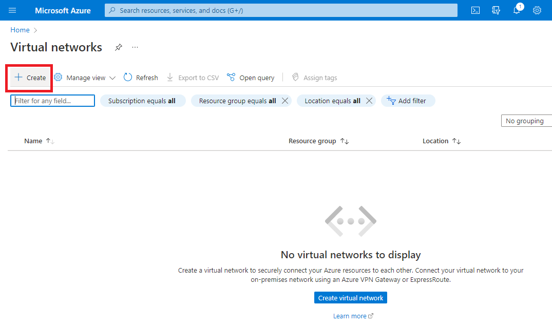Clear the Location equals all filter
This screenshot has height=325, width=552.
click(x=369, y=101)
